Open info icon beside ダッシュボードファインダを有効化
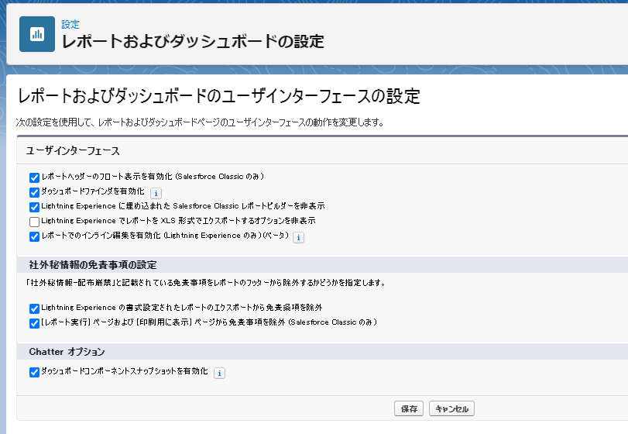The image size is (628, 434). (156, 193)
